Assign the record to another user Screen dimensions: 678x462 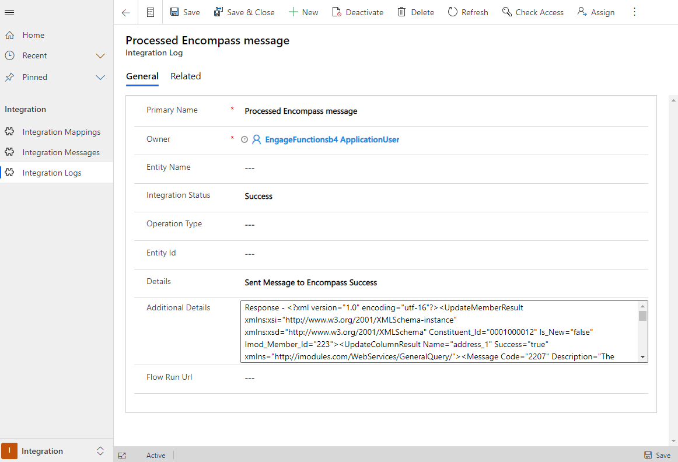tap(596, 12)
